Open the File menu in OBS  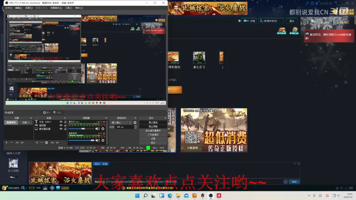click(8, 8)
